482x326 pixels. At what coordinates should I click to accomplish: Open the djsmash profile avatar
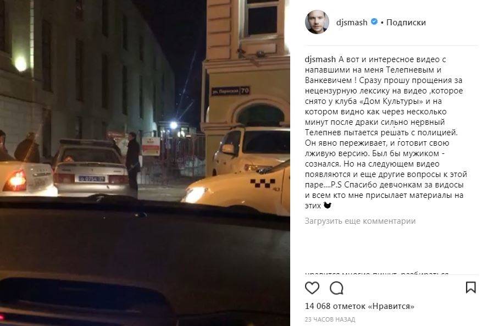(x=317, y=22)
